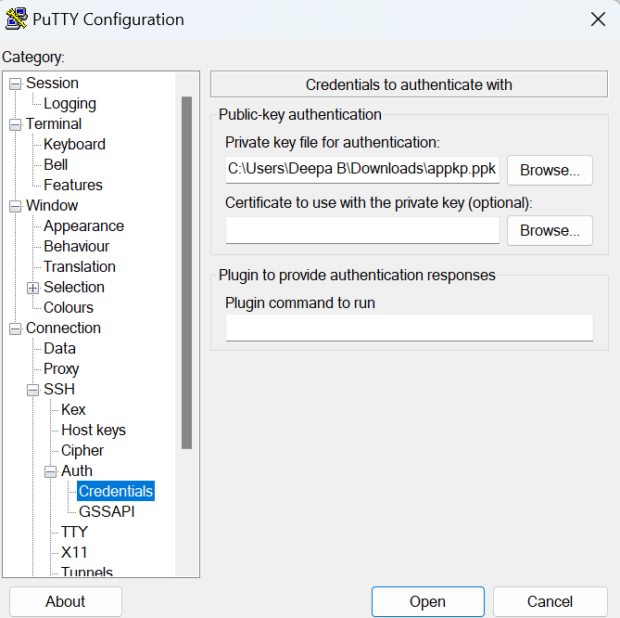Collapse the Auth tree node
620x618 pixels.
coord(51,471)
